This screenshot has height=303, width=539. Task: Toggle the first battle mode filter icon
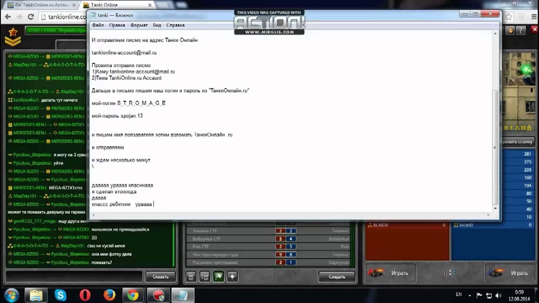point(191,276)
